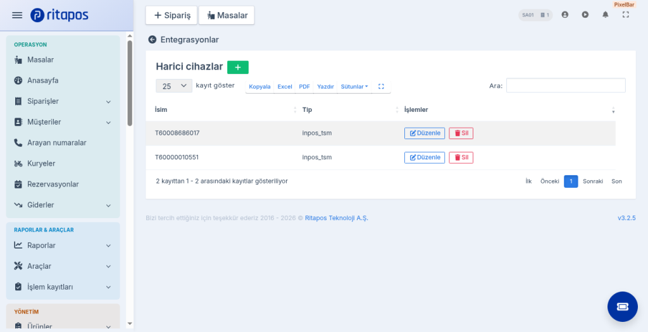Click the Masalar sidebar icon
Image resolution: width=648 pixels, height=332 pixels.
18,60
